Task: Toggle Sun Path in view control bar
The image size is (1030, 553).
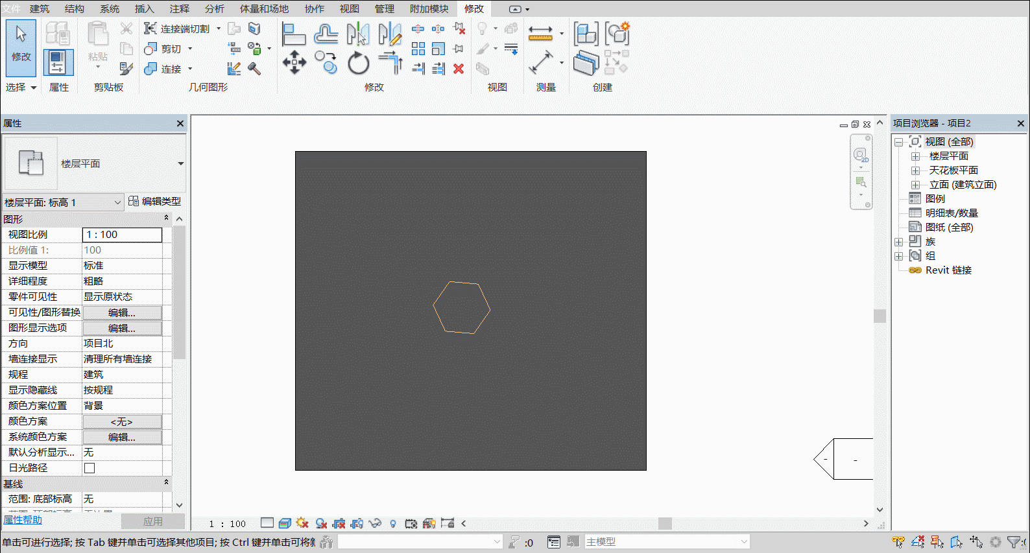Action: [x=302, y=523]
